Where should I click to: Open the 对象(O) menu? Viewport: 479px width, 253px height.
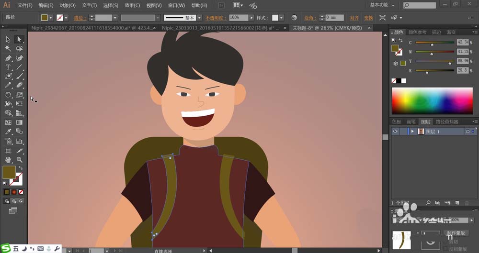[67, 5]
